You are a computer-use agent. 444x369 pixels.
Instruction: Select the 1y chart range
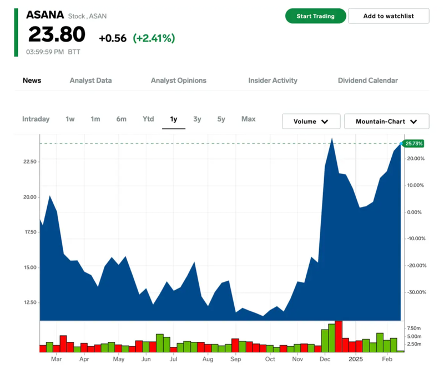[x=174, y=119]
